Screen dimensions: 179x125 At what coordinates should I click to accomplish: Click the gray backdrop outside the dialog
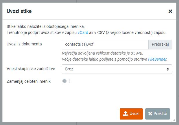tap(1, 62)
